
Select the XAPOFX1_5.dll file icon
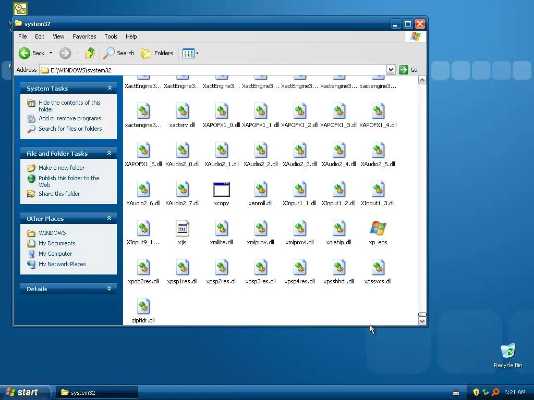pyautogui.click(x=143, y=151)
